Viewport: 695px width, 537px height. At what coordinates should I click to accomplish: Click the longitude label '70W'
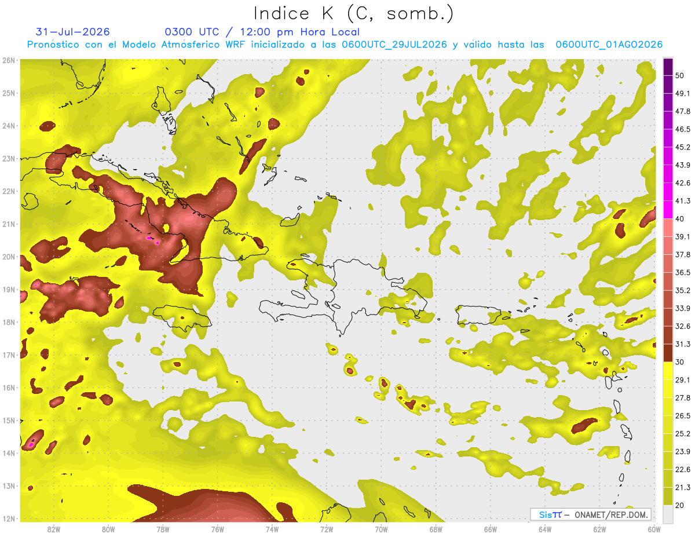click(381, 529)
